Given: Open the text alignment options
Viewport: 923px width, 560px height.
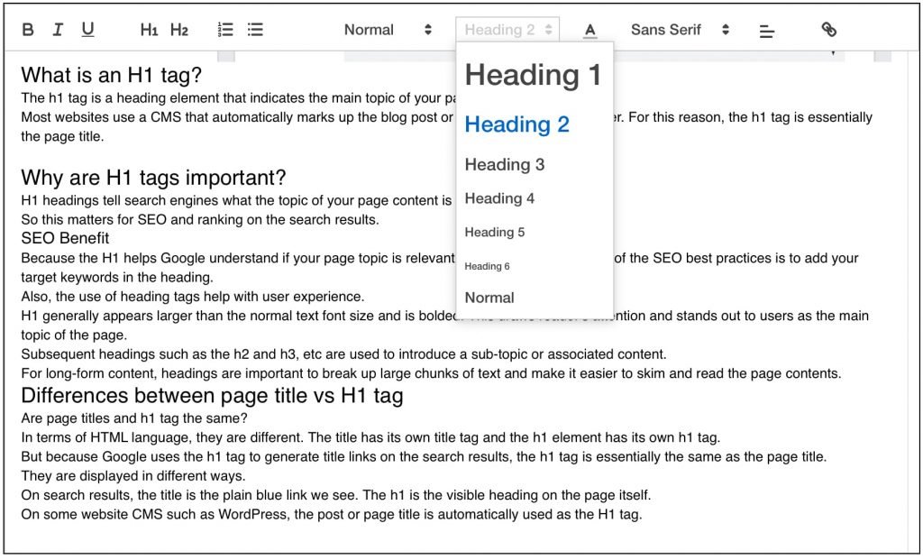Looking at the screenshot, I should click(767, 31).
